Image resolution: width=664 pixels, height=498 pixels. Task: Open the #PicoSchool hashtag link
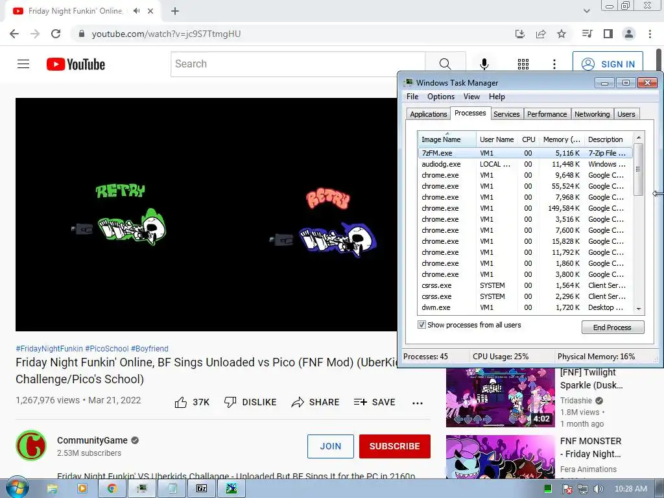coord(107,348)
